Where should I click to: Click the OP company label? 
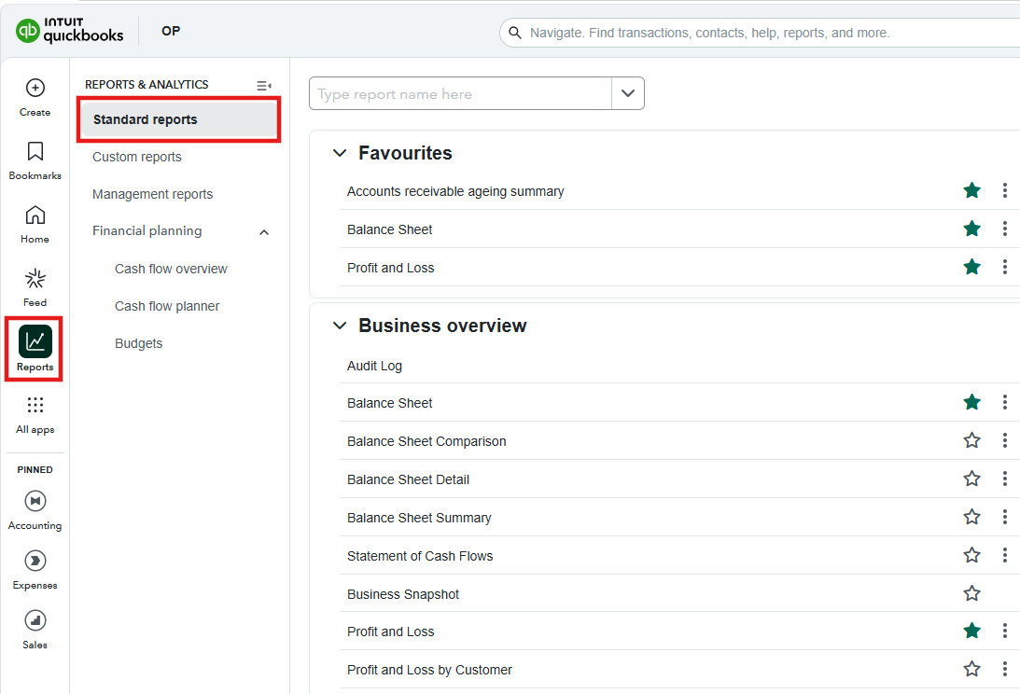pyautogui.click(x=171, y=31)
